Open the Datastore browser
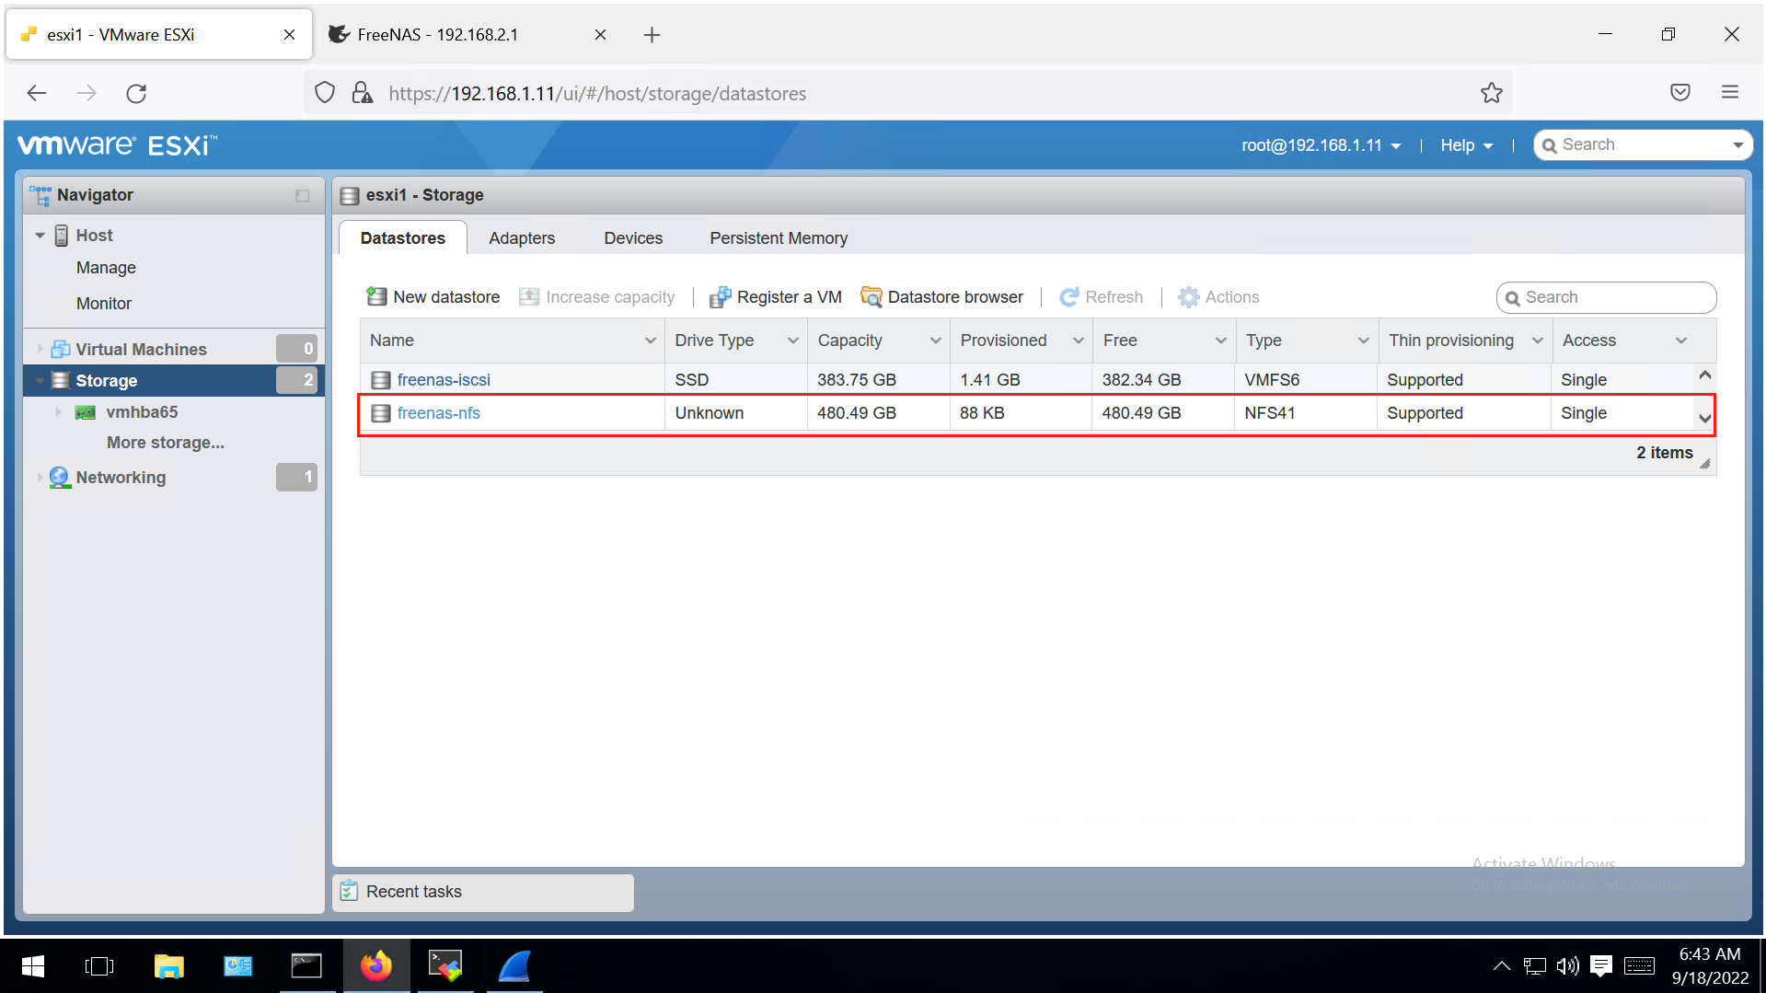Screen dimensions: 1766x993 click(871, 296)
